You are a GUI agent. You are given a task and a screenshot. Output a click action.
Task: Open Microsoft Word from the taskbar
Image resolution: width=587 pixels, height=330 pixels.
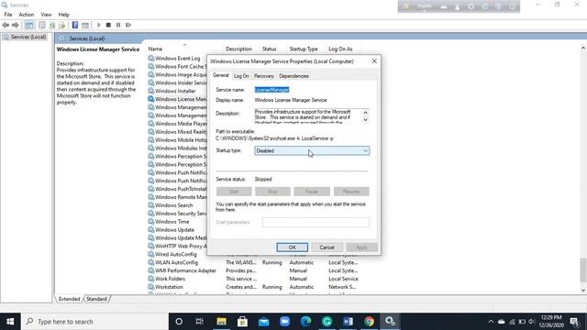tap(349, 322)
